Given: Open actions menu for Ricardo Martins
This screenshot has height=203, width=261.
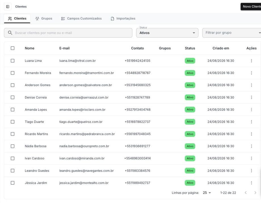Looking at the screenshot, I should 251,134.
